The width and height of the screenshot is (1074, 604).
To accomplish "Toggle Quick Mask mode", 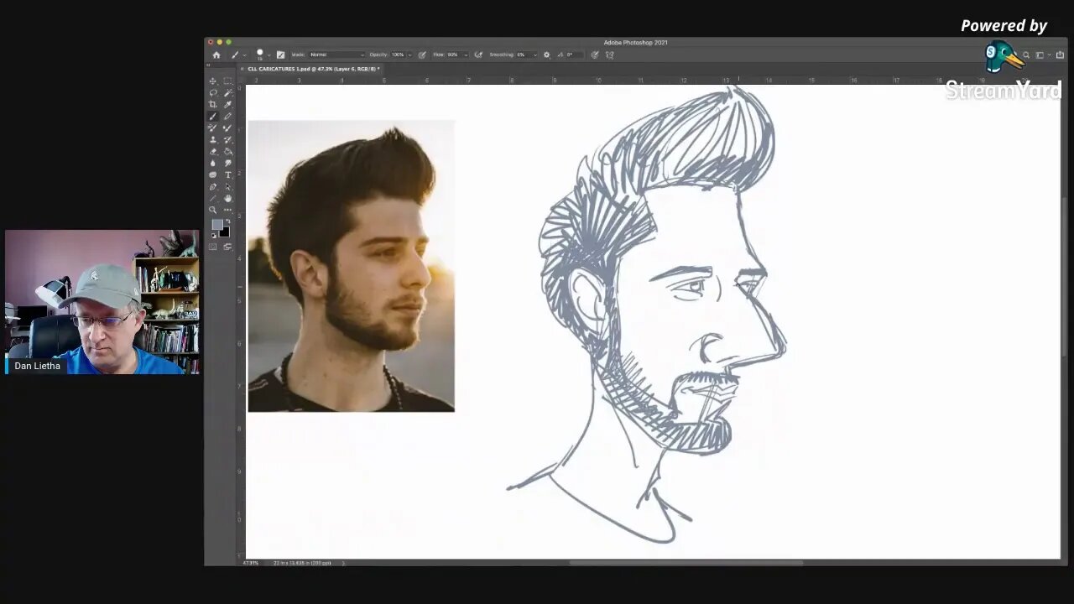I will coord(212,247).
